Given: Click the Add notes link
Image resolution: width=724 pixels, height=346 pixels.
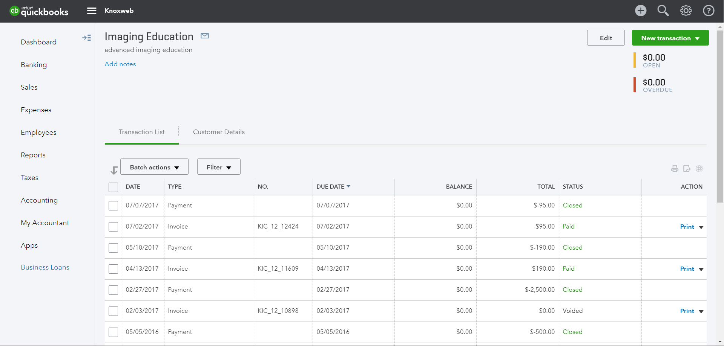Looking at the screenshot, I should (x=120, y=64).
